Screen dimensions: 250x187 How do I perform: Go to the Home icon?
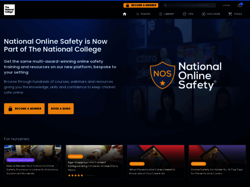[x=125, y=14]
